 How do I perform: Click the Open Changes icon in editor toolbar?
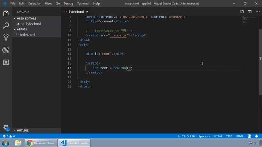click(242, 11)
